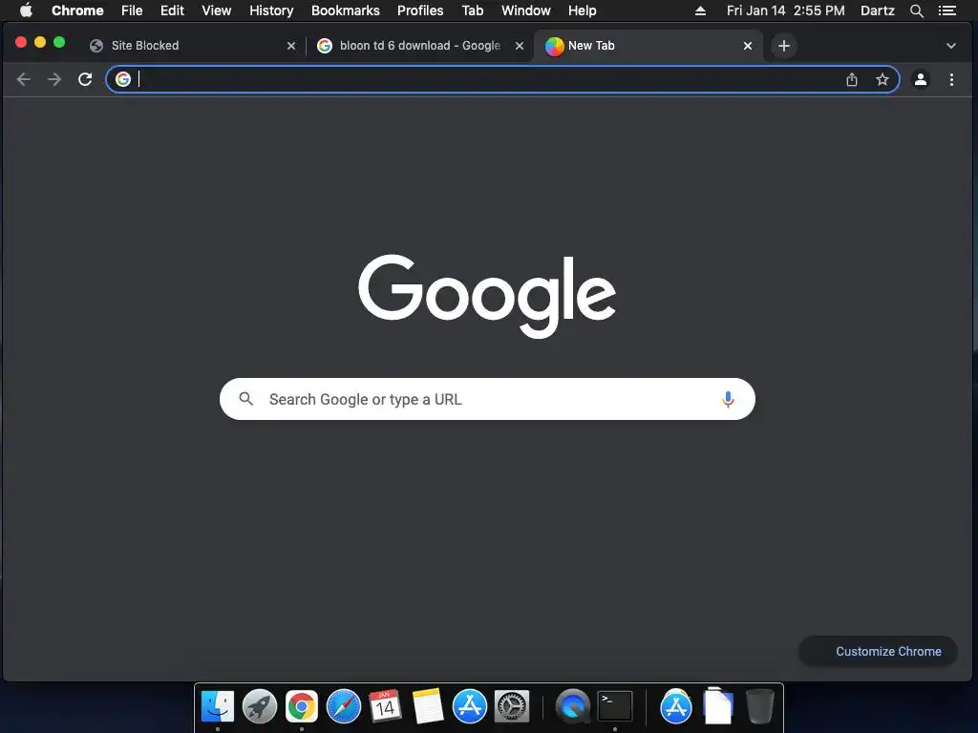Open Chrome three-dot menu
The image size is (978, 733).
point(951,79)
